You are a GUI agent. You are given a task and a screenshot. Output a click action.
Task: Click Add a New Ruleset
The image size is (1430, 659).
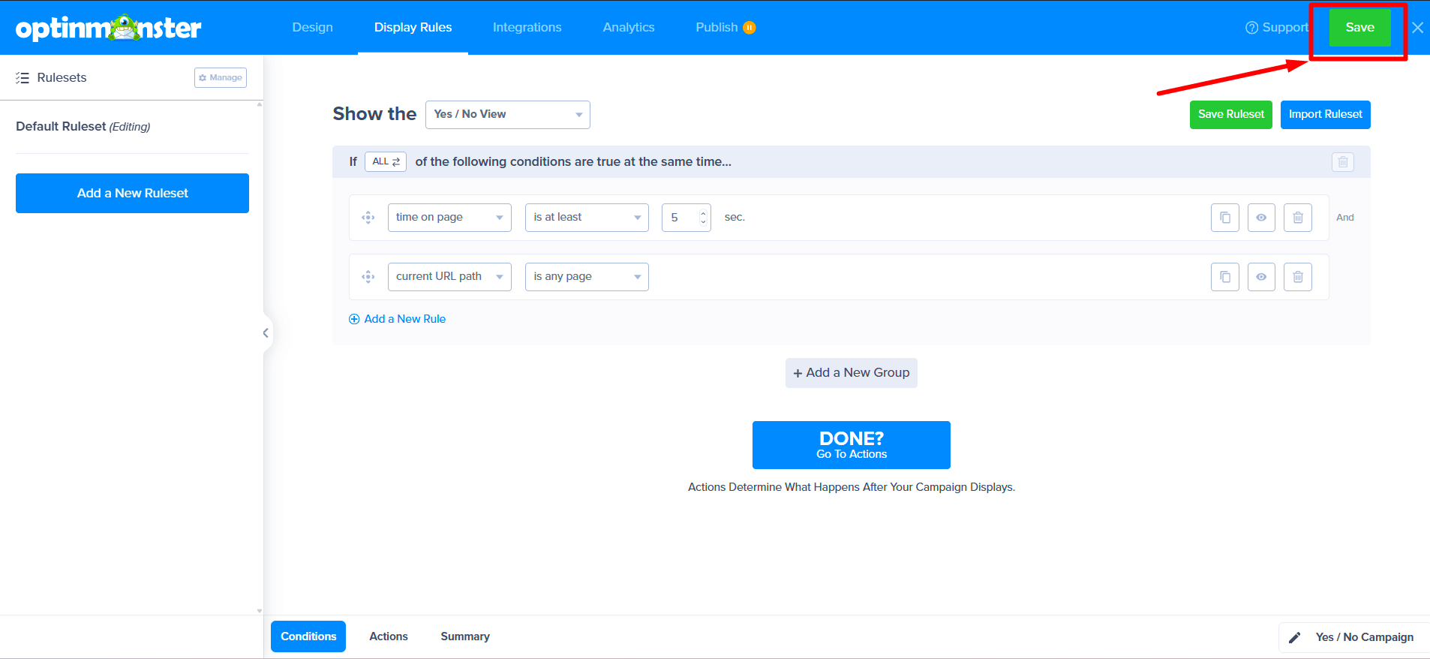[132, 194]
